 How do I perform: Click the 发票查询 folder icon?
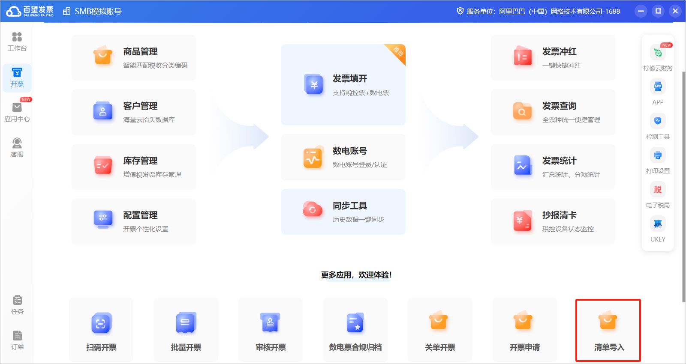coord(522,111)
